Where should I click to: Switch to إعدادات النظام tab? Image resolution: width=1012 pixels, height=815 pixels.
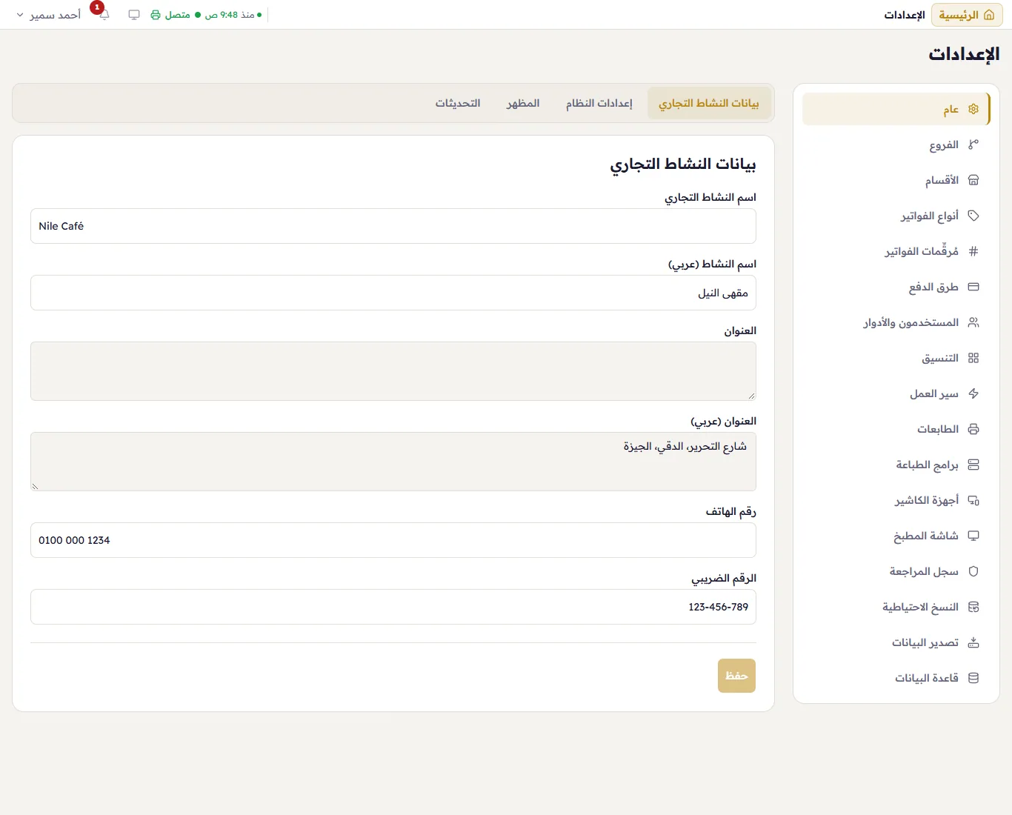pos(599,103)
